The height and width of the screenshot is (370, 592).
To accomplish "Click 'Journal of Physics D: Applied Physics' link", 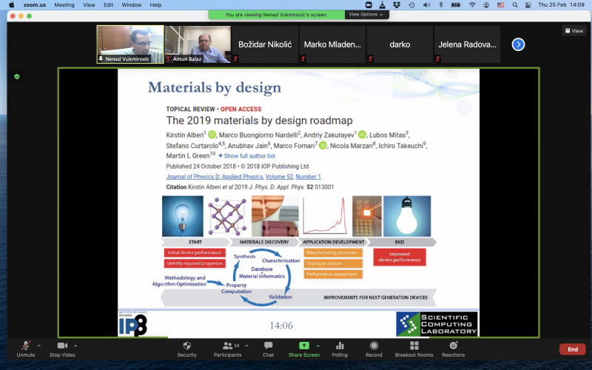I will click(x=215, y=177).
